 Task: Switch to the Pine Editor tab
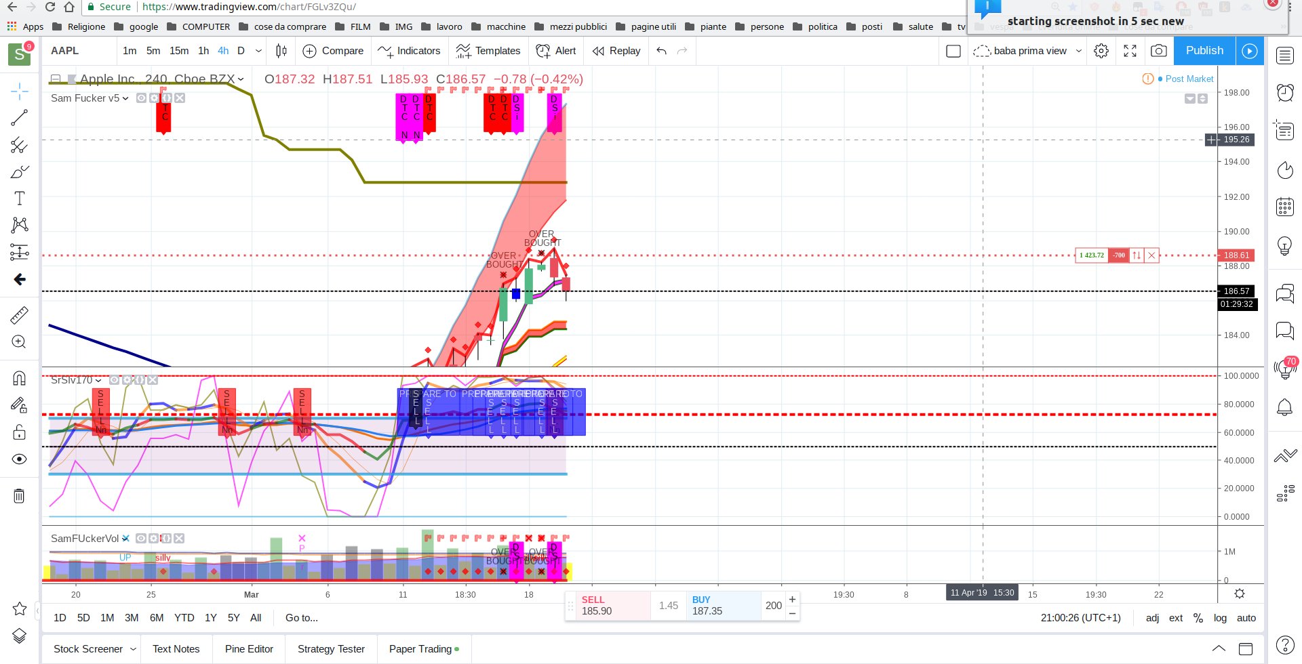249,649
